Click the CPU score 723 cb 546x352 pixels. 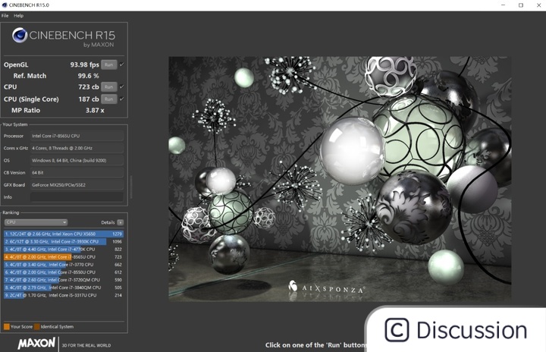click(89, 87)
